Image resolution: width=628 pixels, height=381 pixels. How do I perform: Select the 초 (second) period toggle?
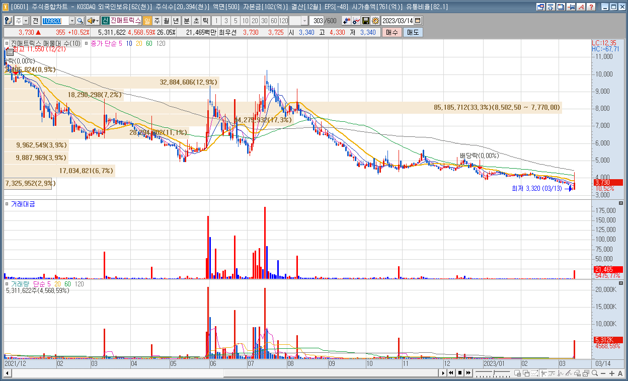tap(196, 21)
